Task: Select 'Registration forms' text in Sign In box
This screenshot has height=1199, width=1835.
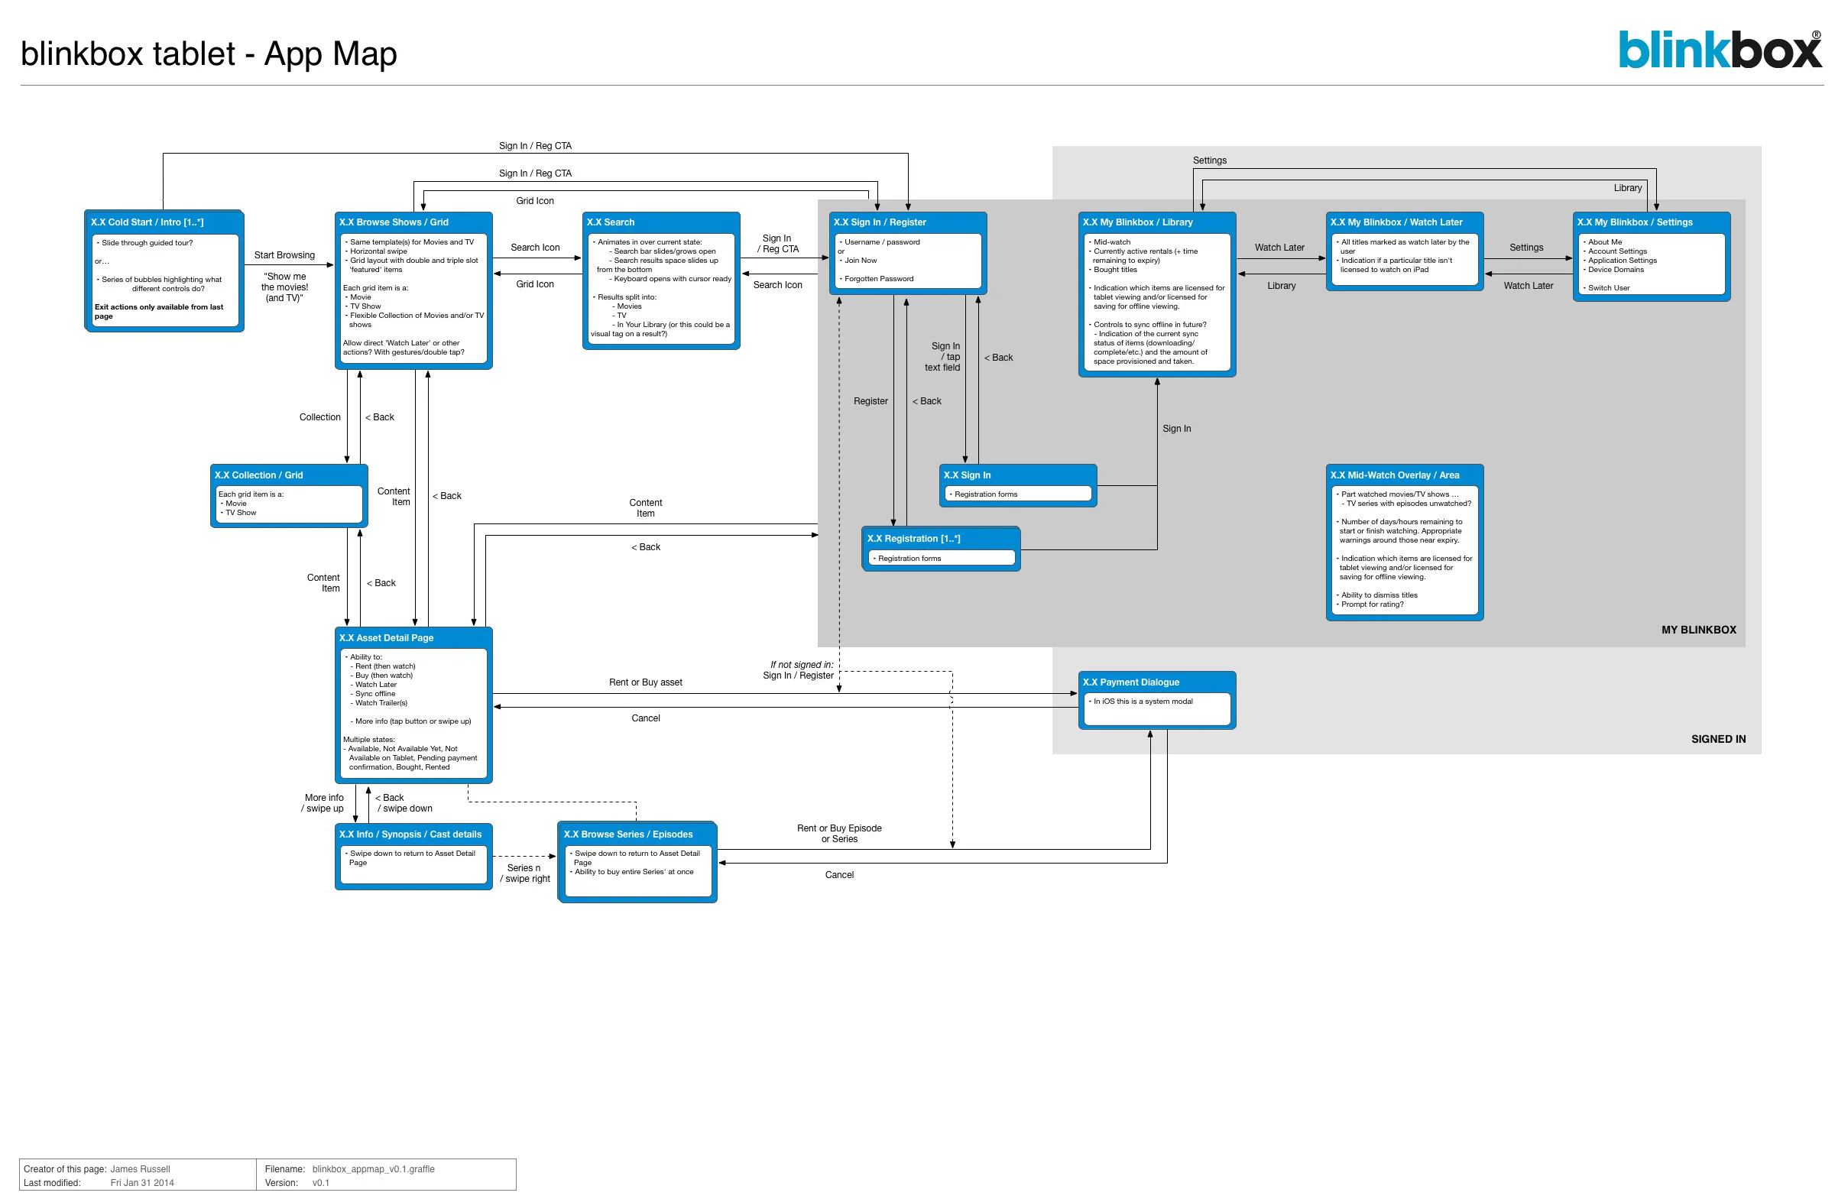Action: (x=985, y=494)
